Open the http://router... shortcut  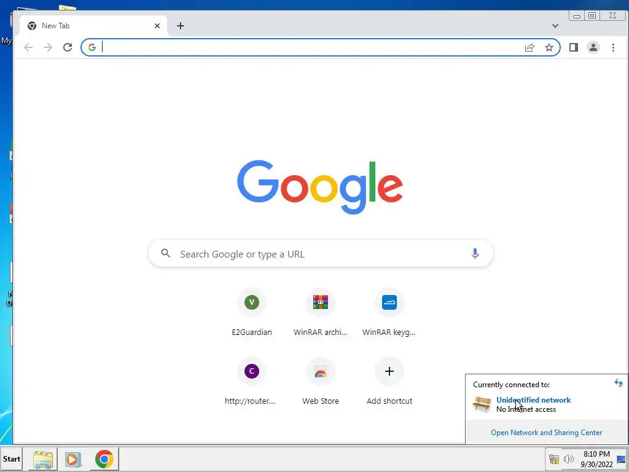pyautogui.click(x=251, y=382)
